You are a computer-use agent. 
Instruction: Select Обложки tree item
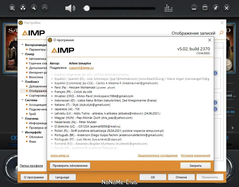36,137
